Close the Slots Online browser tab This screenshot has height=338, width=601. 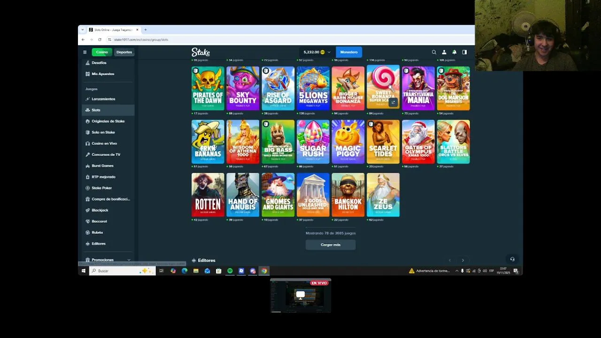137,30
